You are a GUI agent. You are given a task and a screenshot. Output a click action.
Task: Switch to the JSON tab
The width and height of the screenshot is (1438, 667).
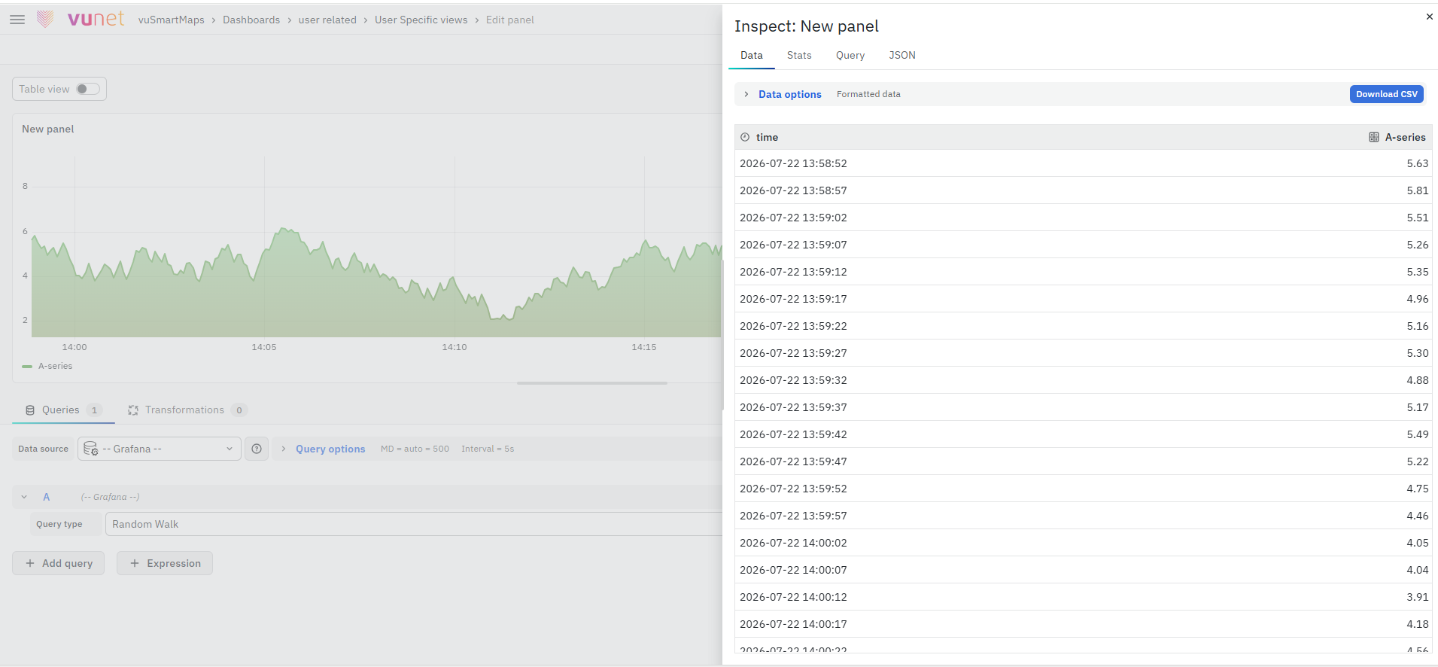902,56
